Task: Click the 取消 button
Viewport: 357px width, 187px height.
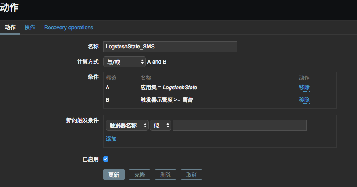Action: click(191, 175)
